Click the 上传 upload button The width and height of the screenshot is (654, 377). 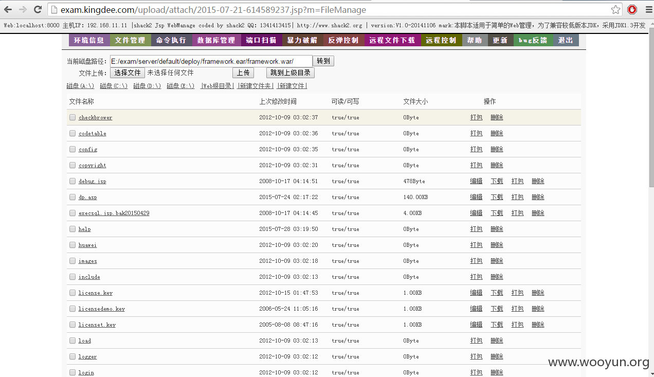coord(243,73)
